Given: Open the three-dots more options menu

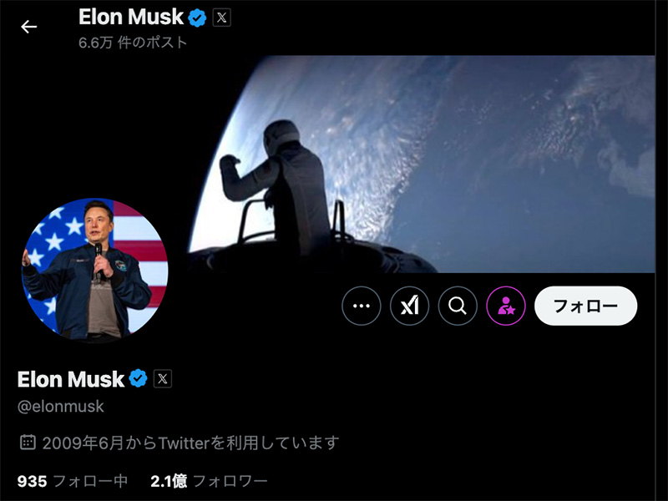Looking at the screenshot, I should [x=362, y=306].
